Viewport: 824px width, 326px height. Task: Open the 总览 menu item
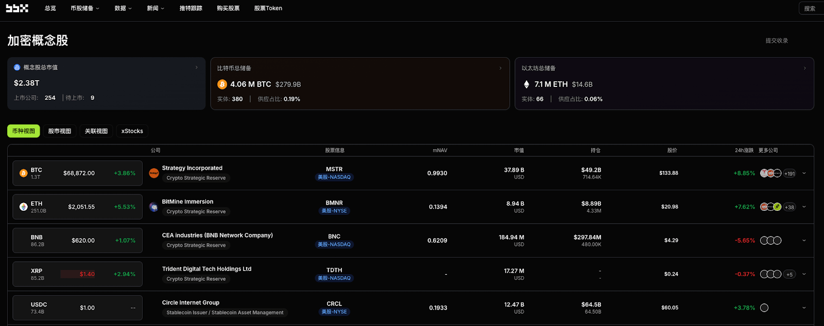(x=50, y=8)
